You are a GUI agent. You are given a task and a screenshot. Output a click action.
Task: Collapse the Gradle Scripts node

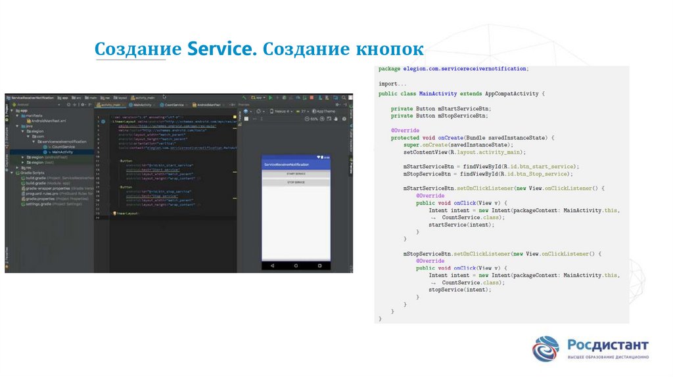pyautogui.click(x=12, y=173)
